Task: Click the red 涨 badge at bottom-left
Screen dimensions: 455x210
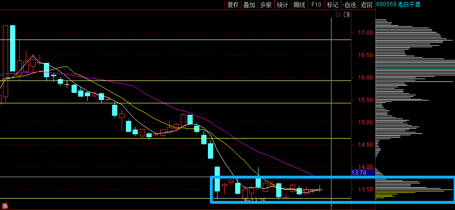Action: pos(4,206)
